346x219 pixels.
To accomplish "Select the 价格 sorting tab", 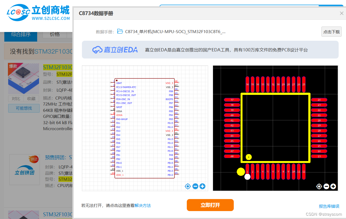I will click(55, 34).
